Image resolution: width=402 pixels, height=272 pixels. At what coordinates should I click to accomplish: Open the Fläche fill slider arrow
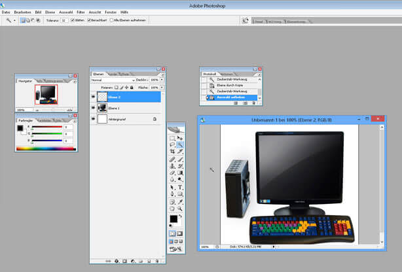pos(162,88)
